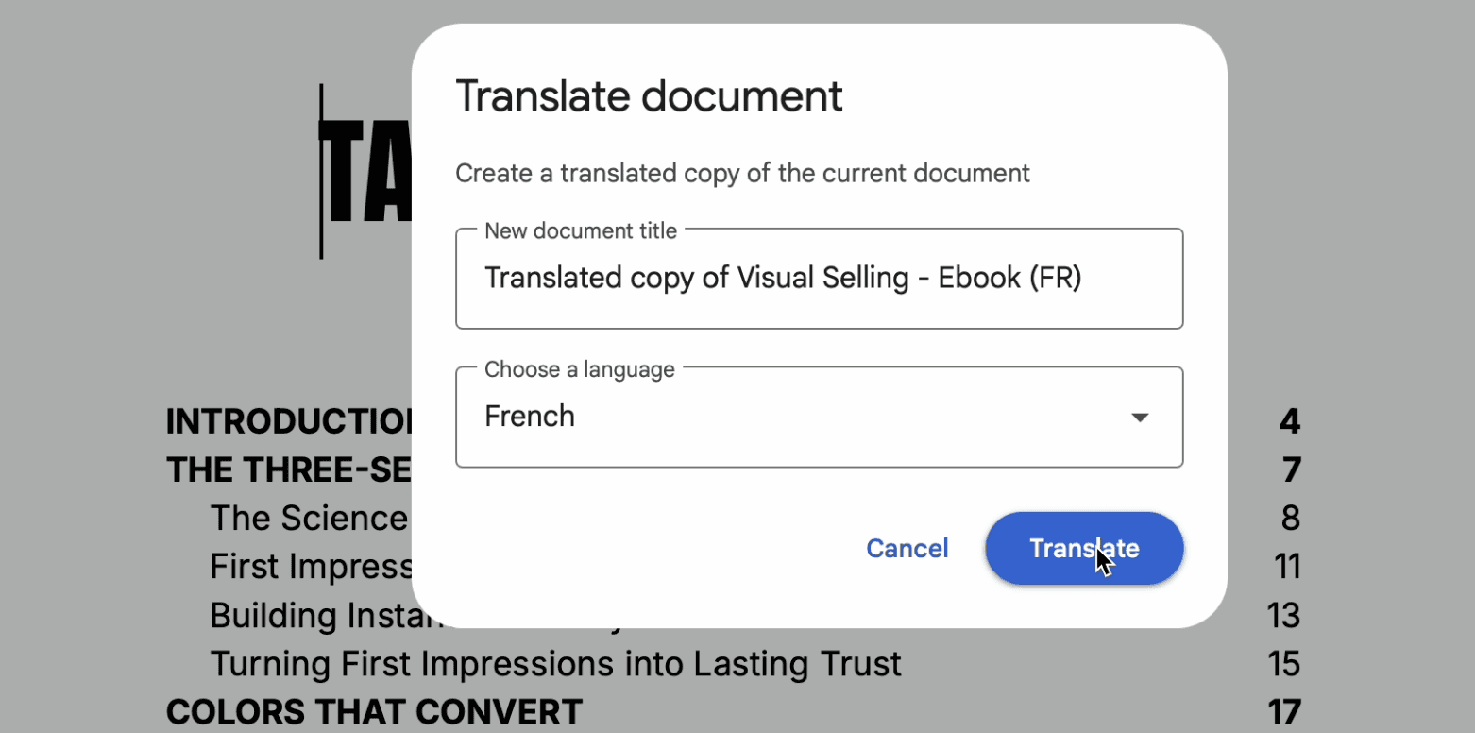
Task: Click page number 4 in contents
Action: [1290, 421]
